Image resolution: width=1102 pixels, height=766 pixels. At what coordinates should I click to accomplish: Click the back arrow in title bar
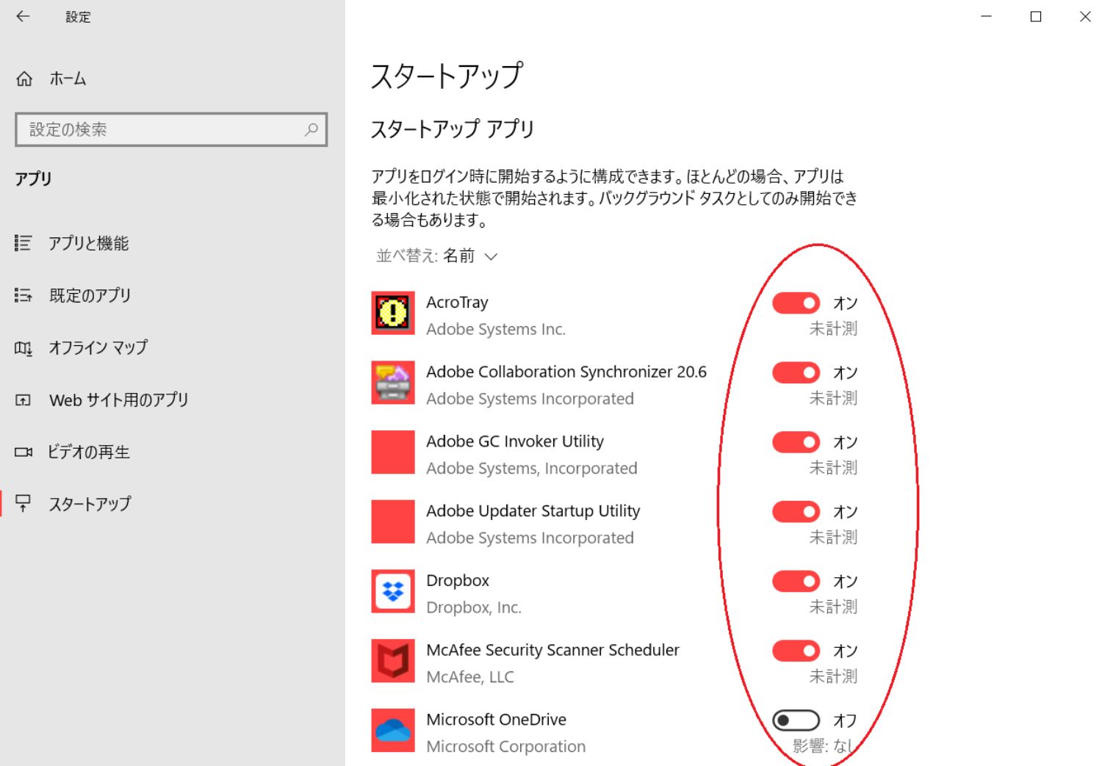coord(23,16)
